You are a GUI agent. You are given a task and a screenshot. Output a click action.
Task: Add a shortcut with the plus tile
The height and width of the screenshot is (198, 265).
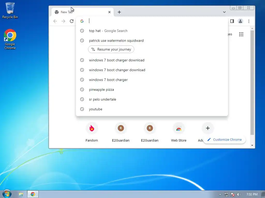pos(208,128)
